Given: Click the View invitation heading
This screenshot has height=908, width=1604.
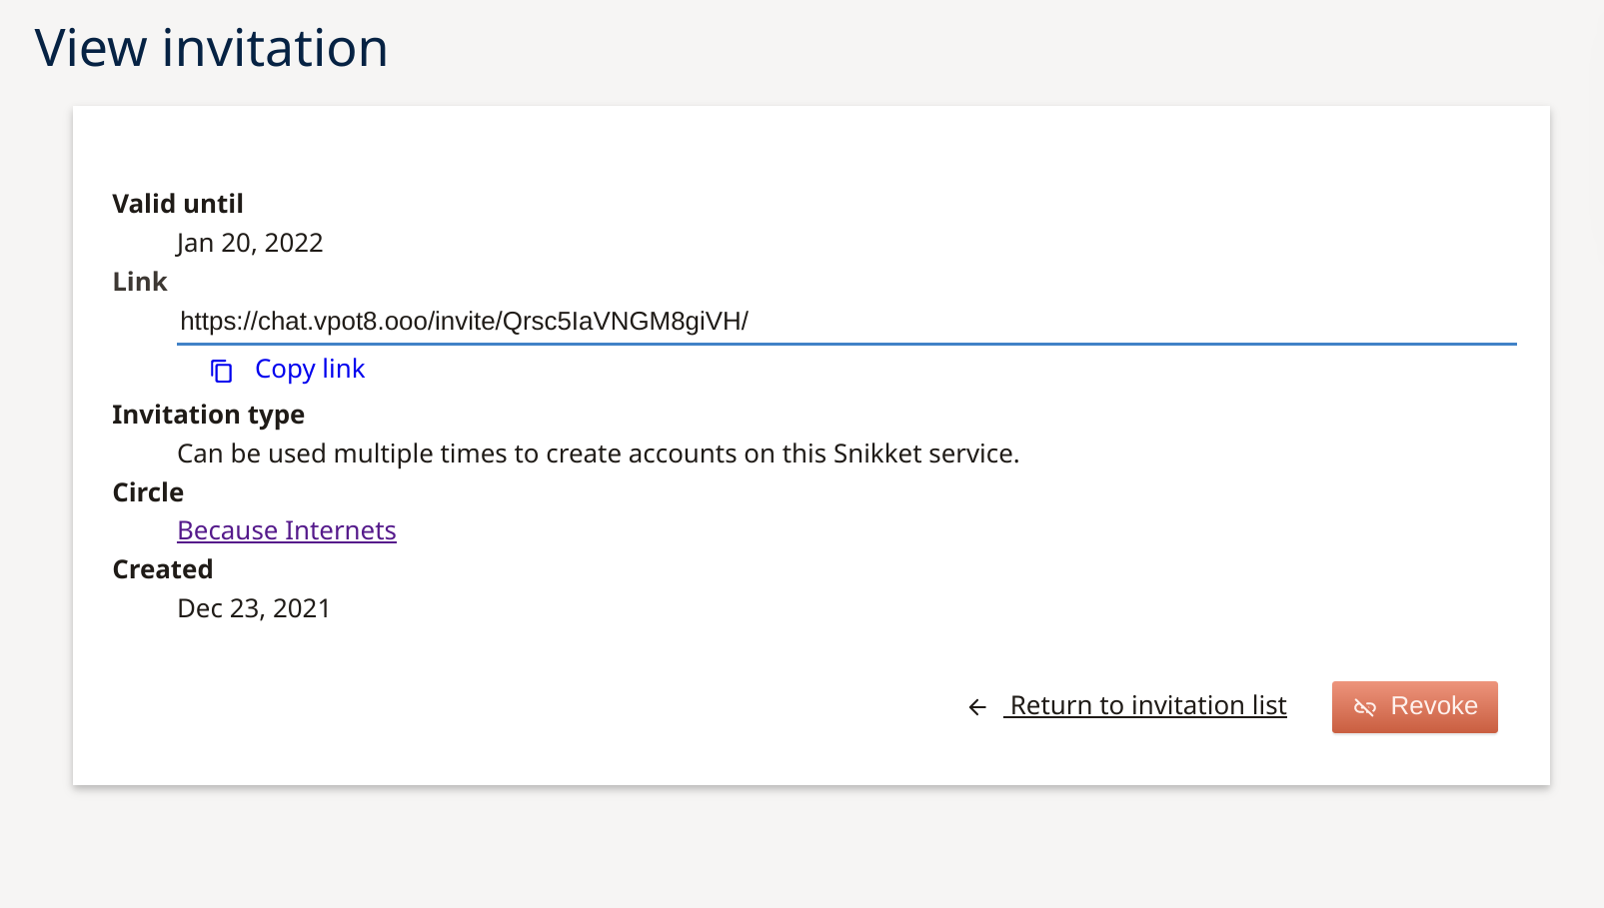Looking at the screenshot, I should pyautogui.click(x=211, y=48).
